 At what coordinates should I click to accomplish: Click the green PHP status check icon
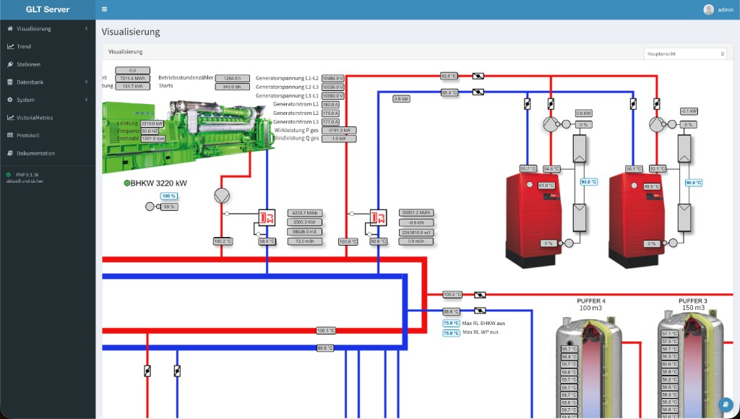tap(9, 175)
